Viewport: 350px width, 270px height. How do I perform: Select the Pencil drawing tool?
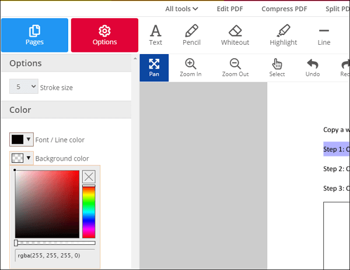[x=191, y=35]
